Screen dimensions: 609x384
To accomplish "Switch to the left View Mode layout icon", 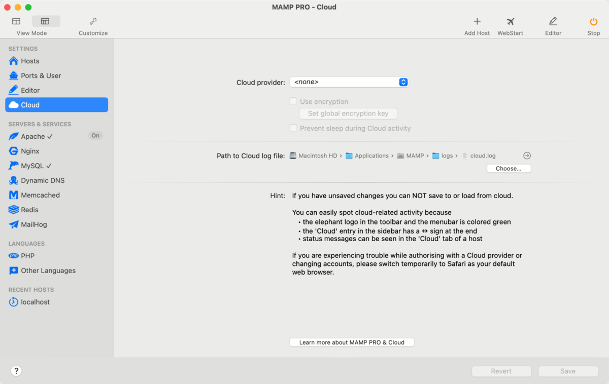I will tap(16, 21).
